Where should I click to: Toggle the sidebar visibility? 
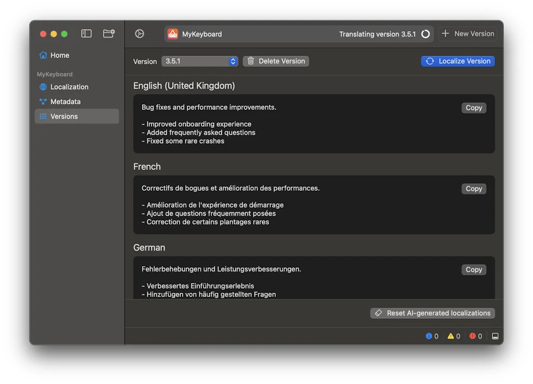click(x=86, y=33)
